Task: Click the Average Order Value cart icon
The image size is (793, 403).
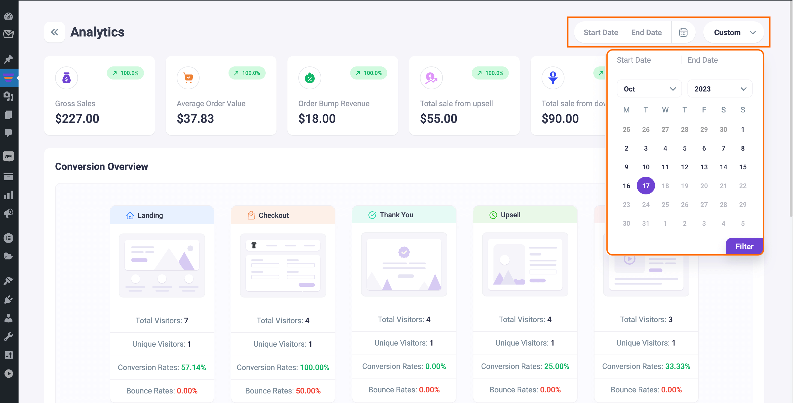Action: tap(188, 78)
